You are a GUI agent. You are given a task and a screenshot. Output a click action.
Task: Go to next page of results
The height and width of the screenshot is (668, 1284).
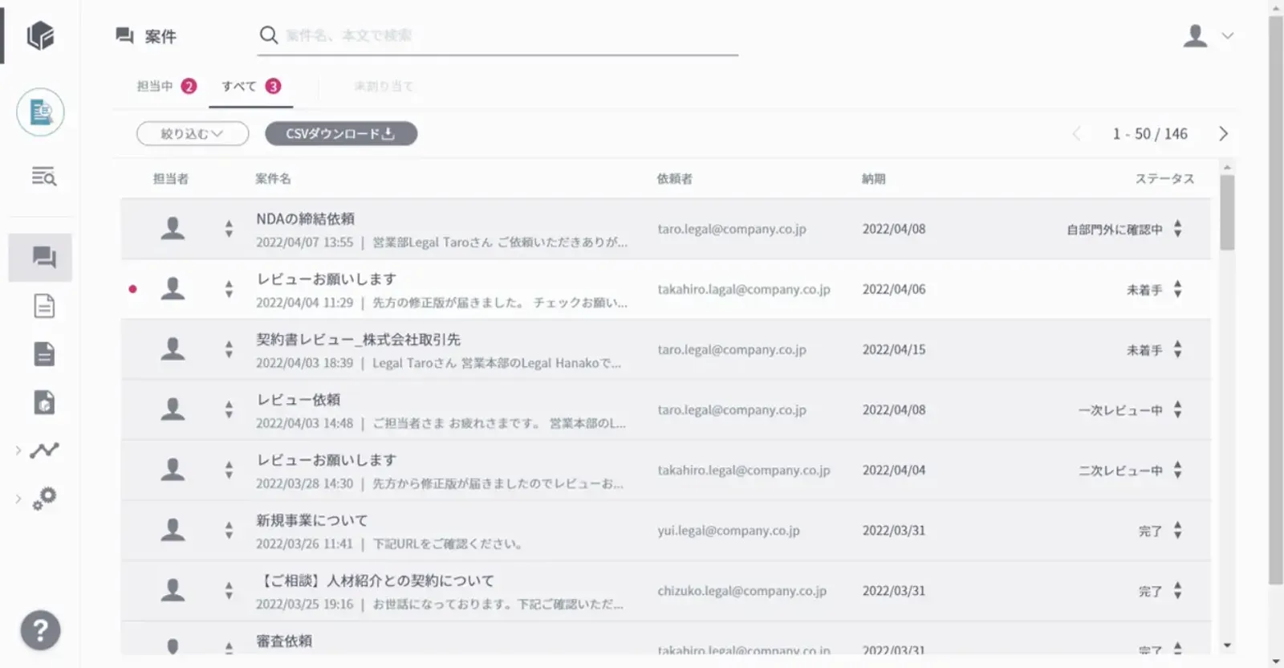coord(1223,133)
